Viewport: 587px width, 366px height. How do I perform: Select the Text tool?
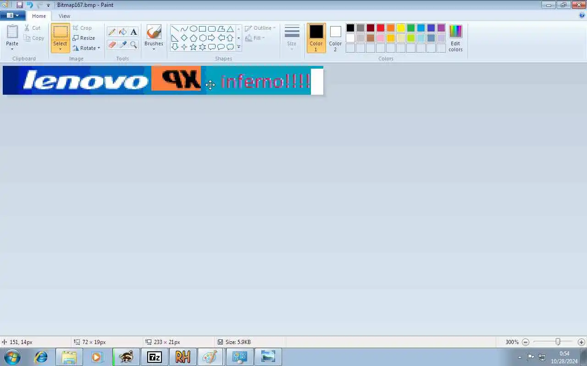pyautogui.click(x=133, y=32)
